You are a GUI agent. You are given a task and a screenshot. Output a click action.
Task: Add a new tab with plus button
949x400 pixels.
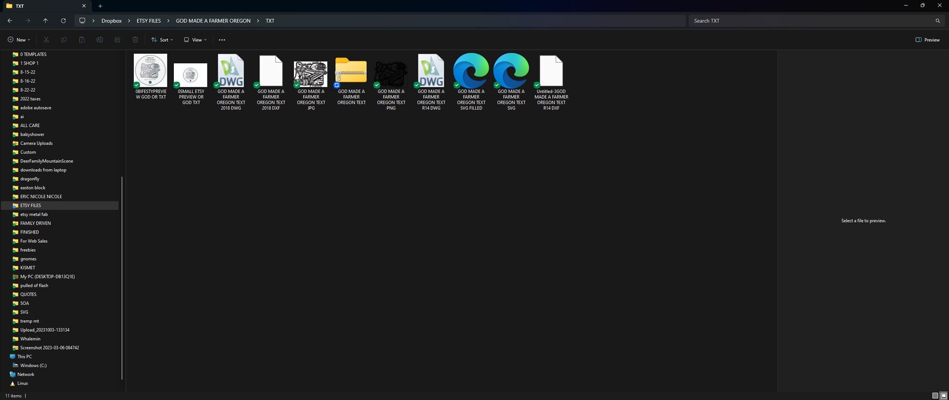pyautogui.click(x=100, y=6)
